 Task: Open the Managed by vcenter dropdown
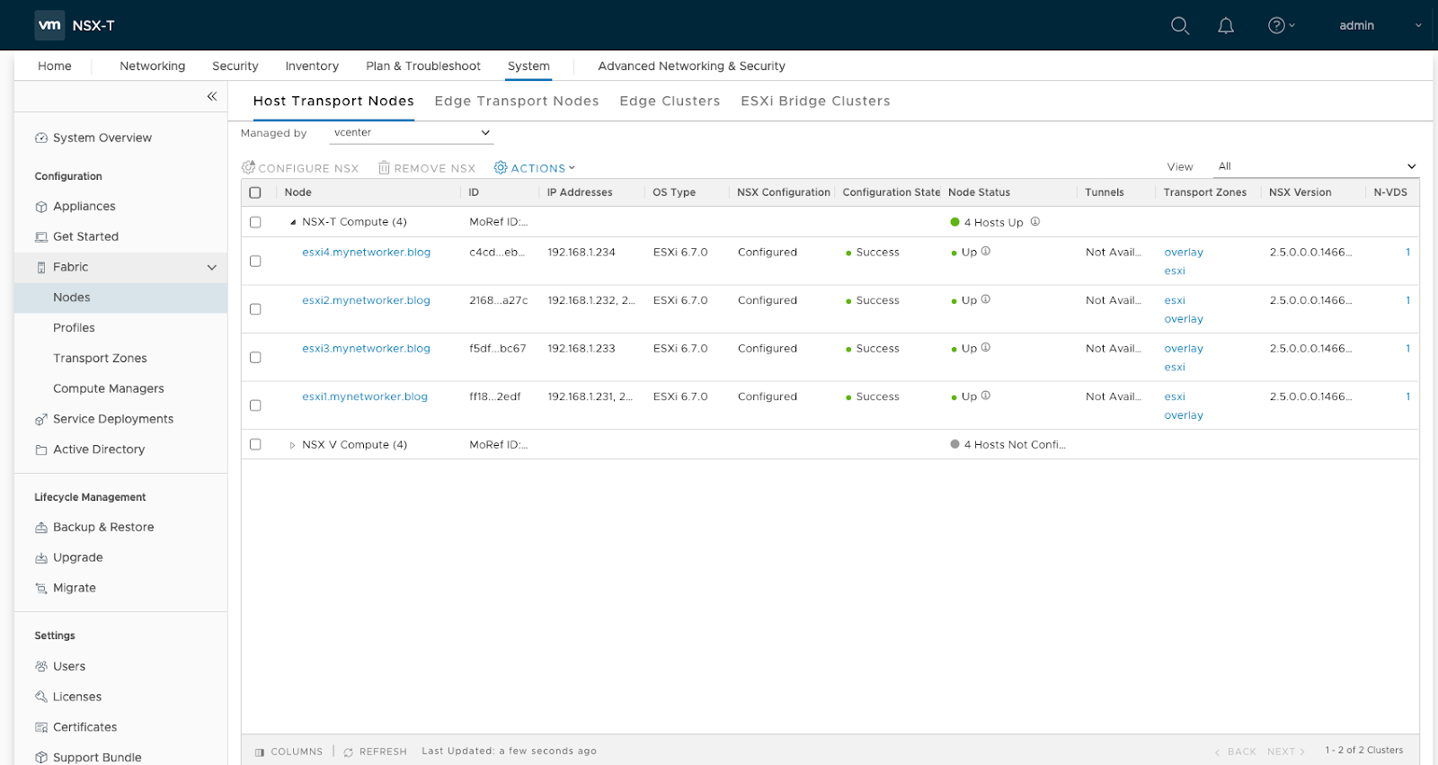click(x=411, y=133)
